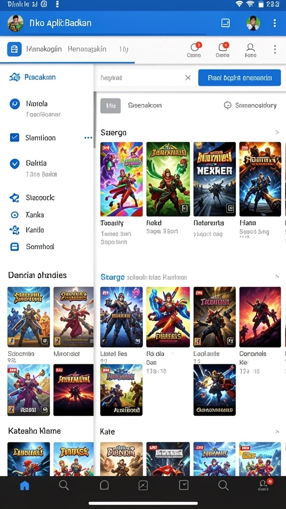
Task: Tap the first search icon in bottom bar
Action: (x=64, y=485)
